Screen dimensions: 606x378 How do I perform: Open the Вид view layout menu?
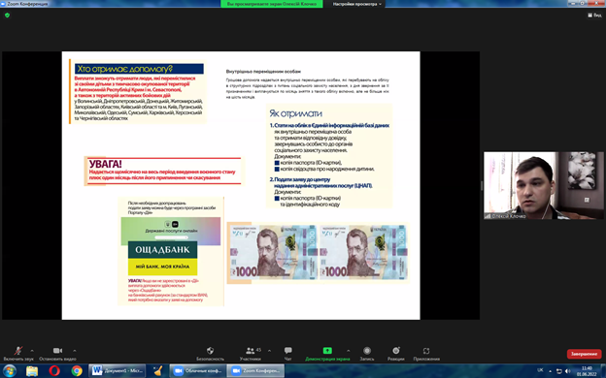click(x=594, y=16)
